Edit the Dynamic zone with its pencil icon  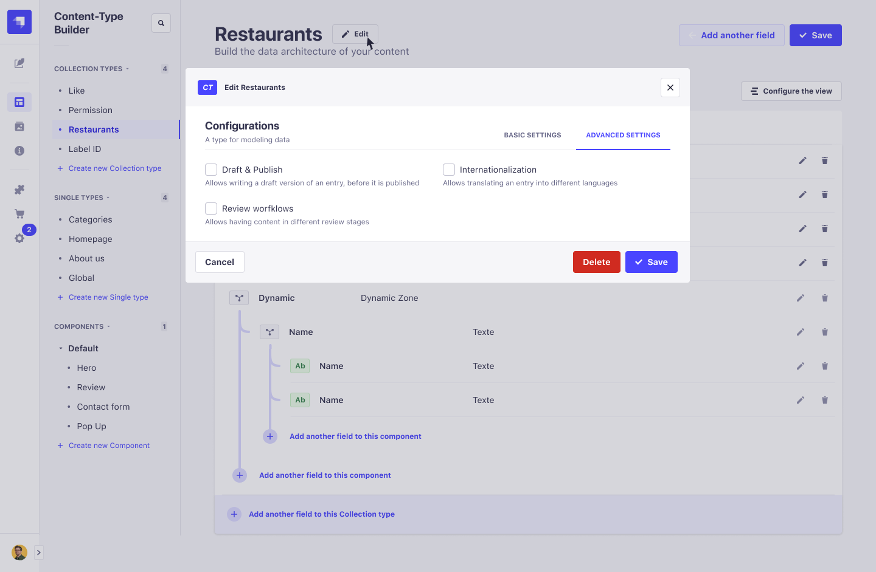801,298
